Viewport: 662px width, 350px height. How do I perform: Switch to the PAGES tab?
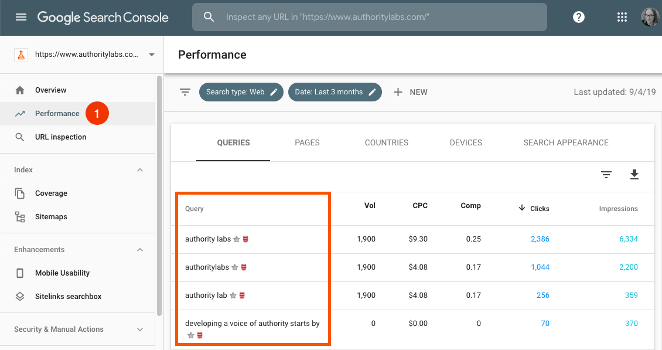pos(307,143)
